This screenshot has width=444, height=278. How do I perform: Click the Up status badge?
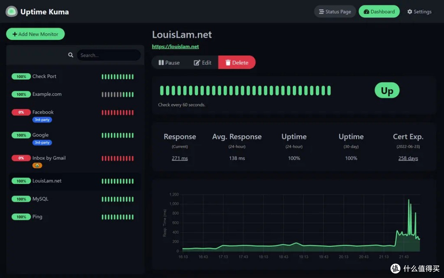(387, 90)
